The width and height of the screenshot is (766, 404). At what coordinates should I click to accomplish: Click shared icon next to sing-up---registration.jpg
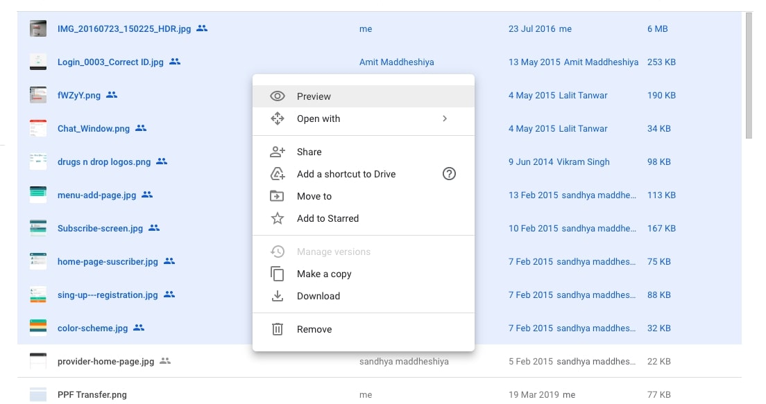[x=169, y=295]
